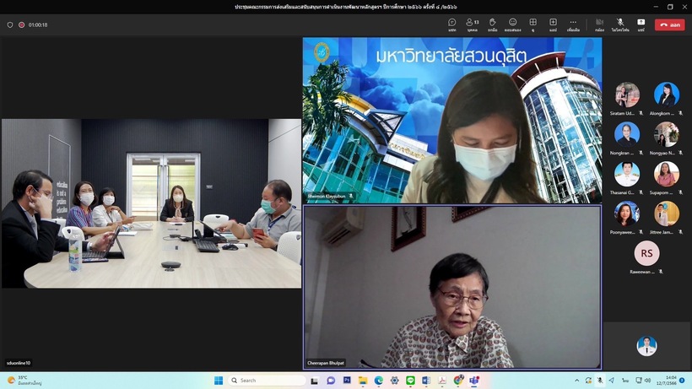Click Alongkorn participant avatar
This screenshot has width=692, height=389.
[667, 95]
